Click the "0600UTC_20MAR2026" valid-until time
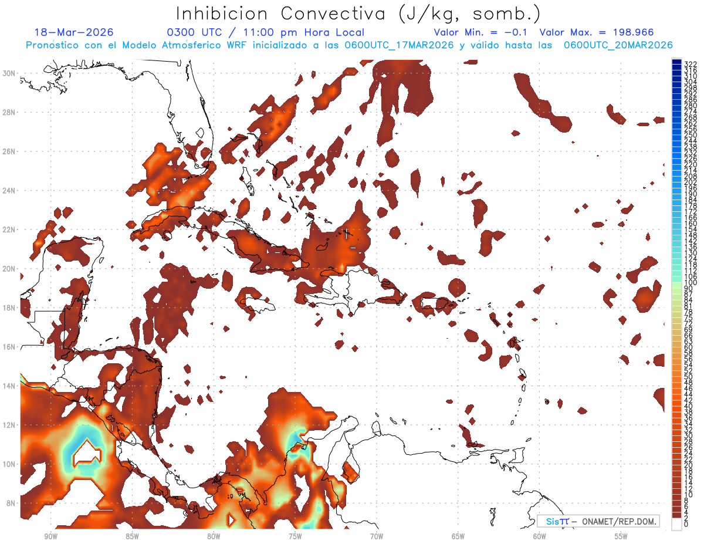This screenshot has width=704, height=544. coord(618,45)
